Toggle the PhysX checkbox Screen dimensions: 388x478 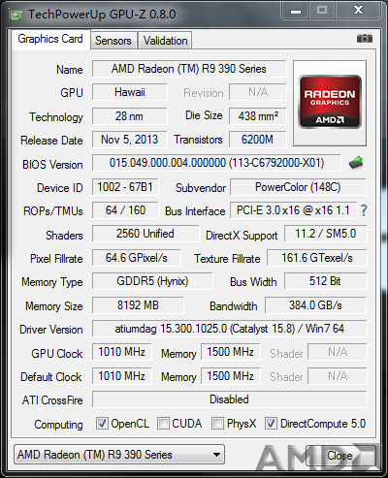click(217, 423)
